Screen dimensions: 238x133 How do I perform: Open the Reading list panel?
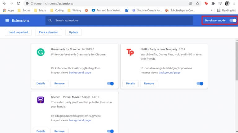[x=226, y=10]
